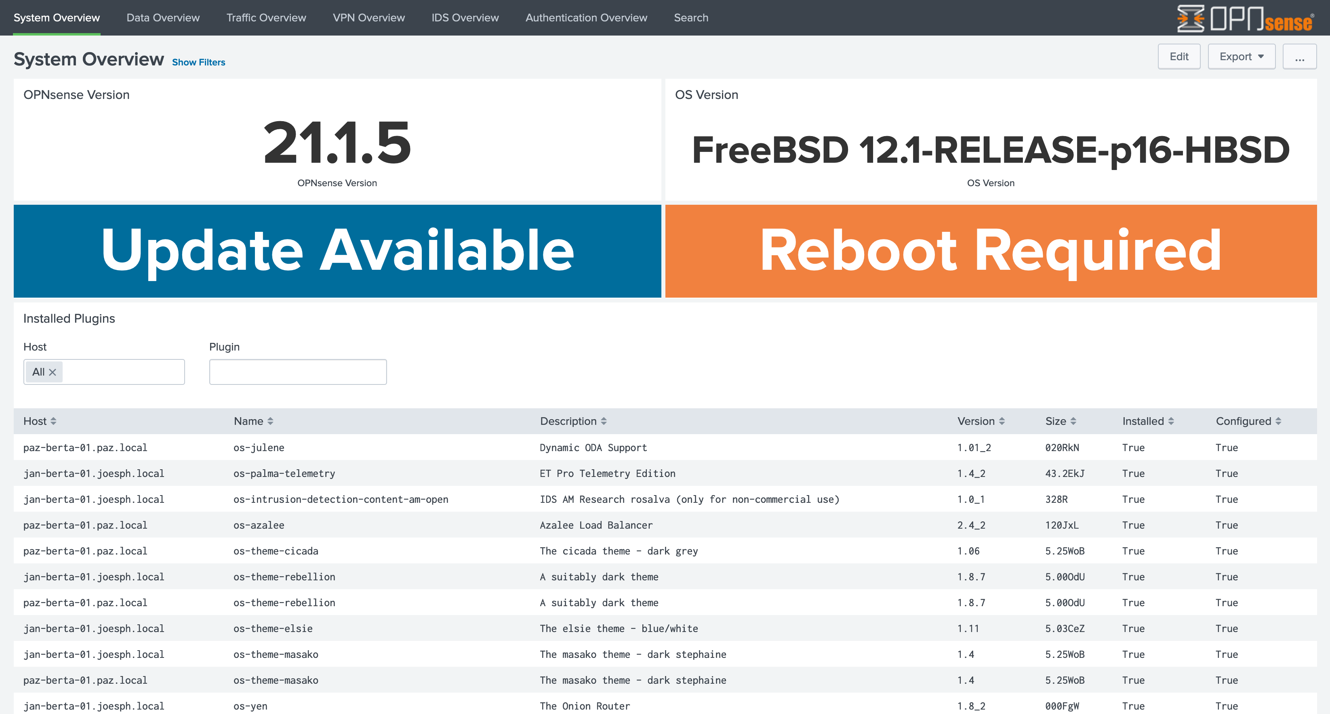The height and width of the screenshot is (714, 1330).
Task: Click size 120JxL cell
Action: (1062, 525)
